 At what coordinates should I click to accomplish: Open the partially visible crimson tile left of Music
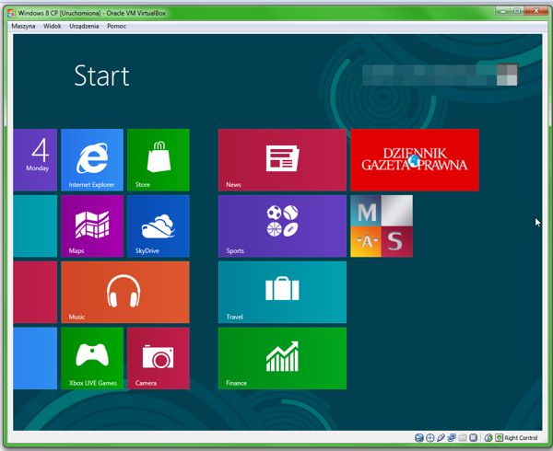35,292
